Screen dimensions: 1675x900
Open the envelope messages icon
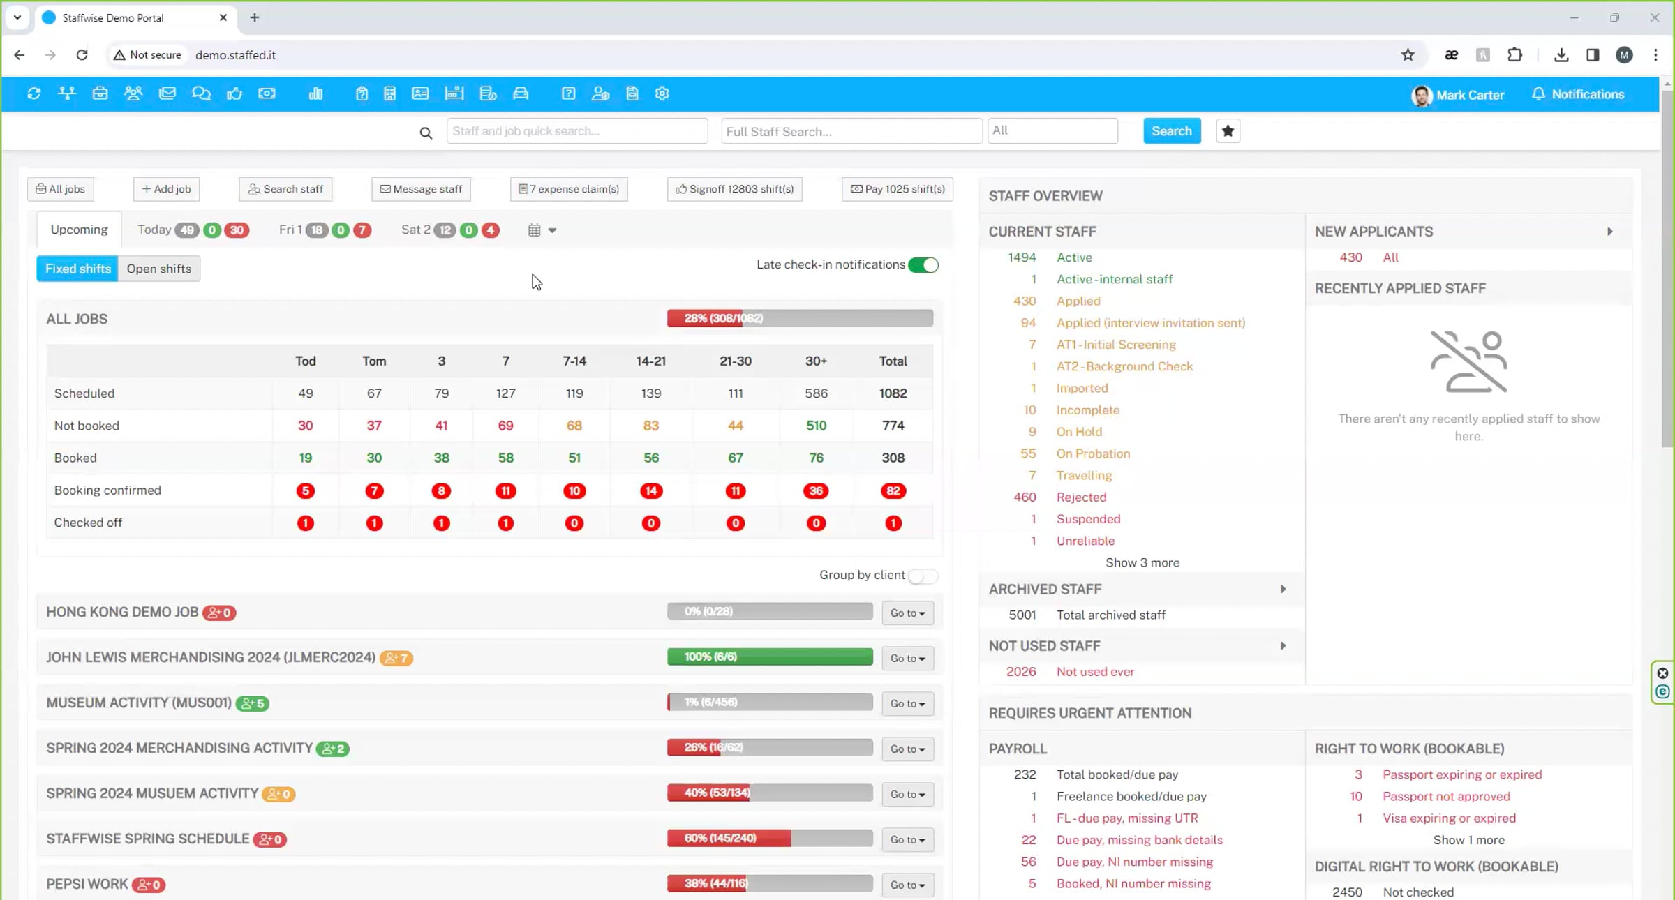pos(167,93)
